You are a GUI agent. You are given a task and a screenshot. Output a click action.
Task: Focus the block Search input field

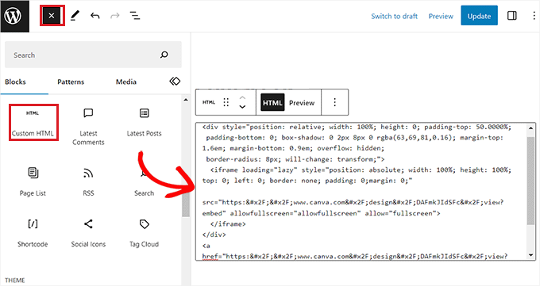tap(93, 55)
